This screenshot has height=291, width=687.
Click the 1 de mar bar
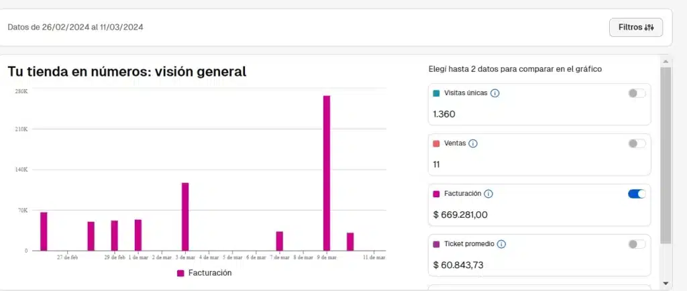(x=138, y=235)
